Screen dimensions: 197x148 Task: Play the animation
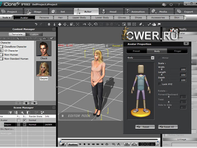point(81,144)
